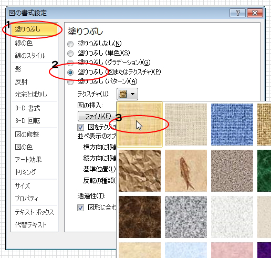This screenshot has height=258, width=271.
Task: Click the ファイル(F)... button
Action: coord(97,116)
